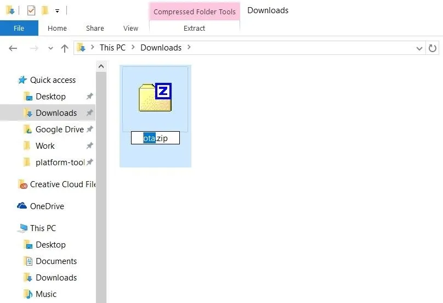
Task: Click This PC in the address bar
Action: pos(112,48)
